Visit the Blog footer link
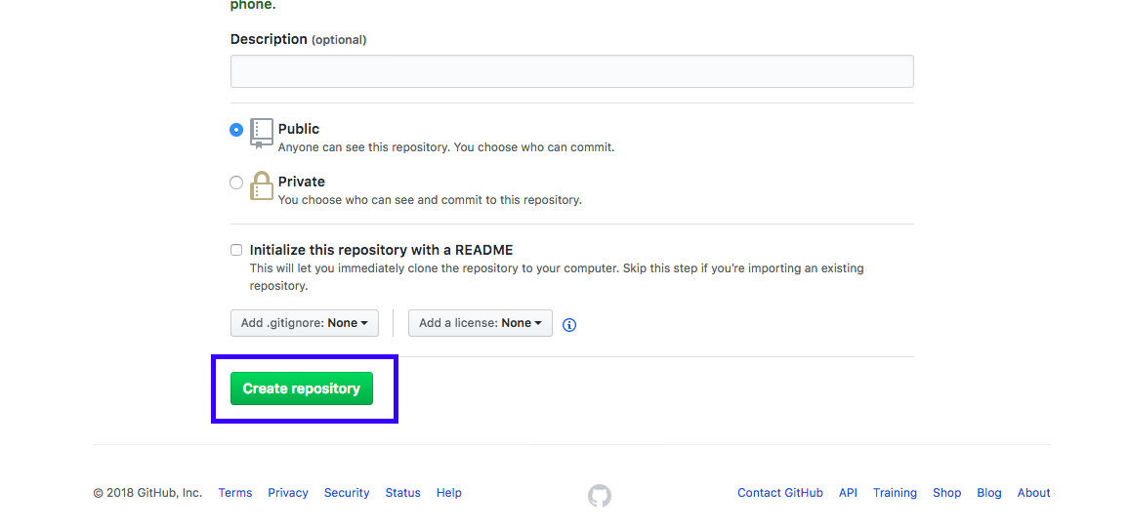Image resolution: width=1130 pixels, height=530 pixels. pos(988,493)
